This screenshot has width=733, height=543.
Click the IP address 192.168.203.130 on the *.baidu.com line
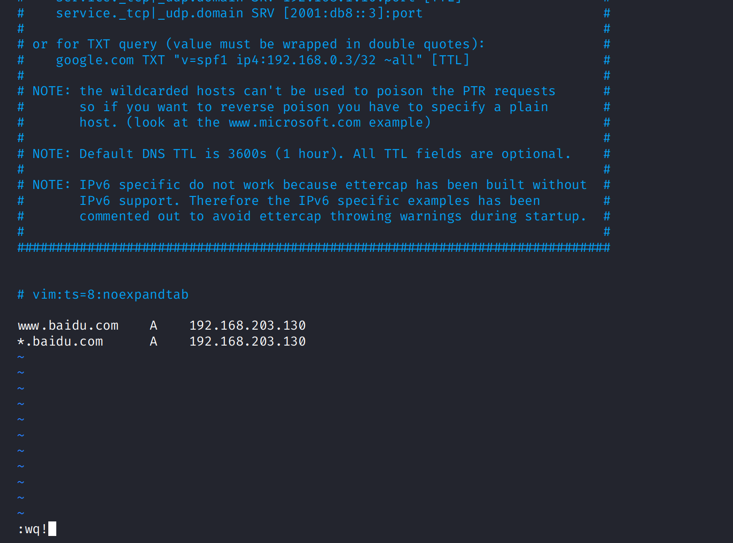(x=248, y=341)
